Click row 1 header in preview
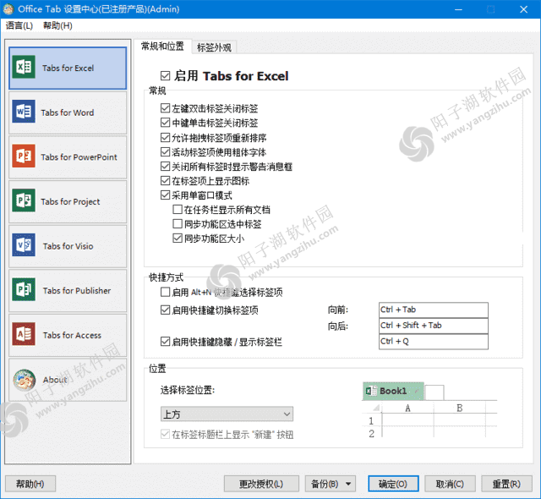 point(371,420)
